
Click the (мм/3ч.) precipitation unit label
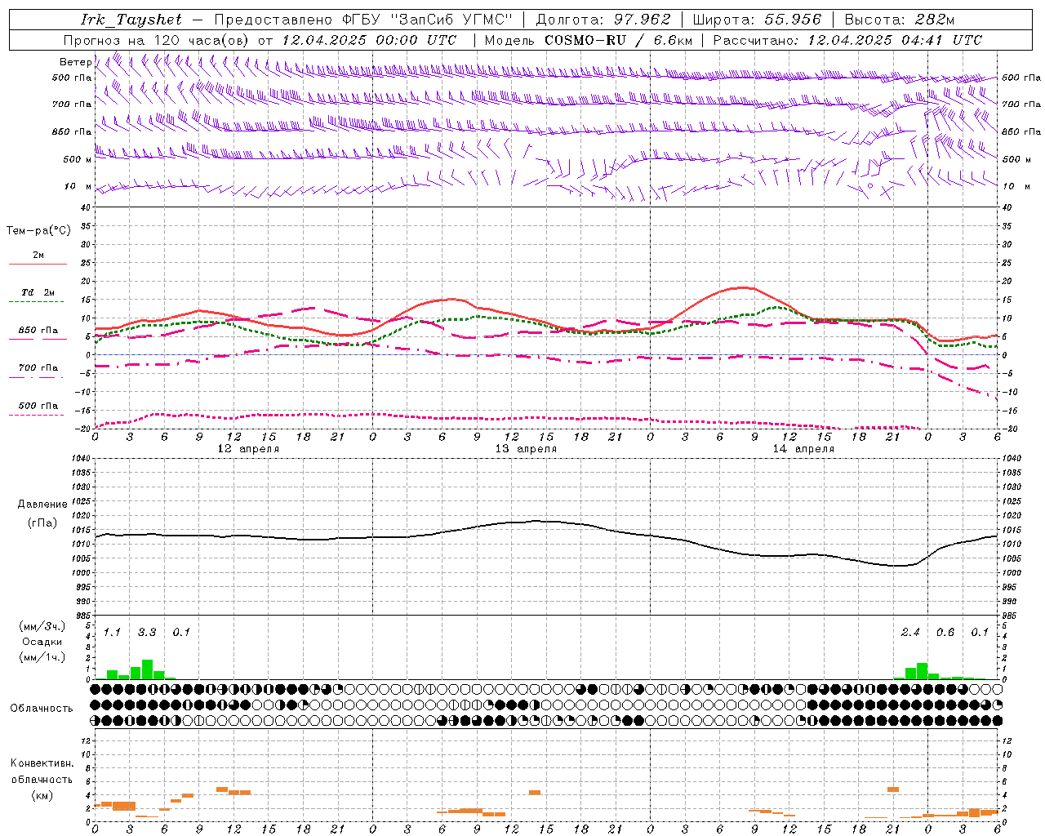[42, 626]
